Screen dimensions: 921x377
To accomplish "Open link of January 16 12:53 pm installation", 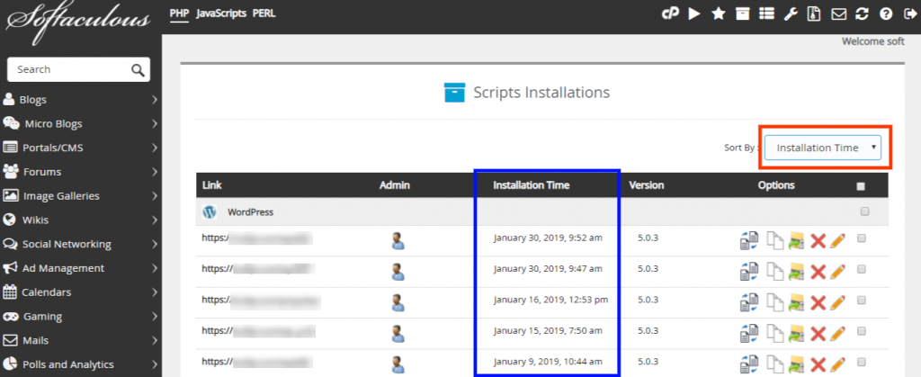I will click(x=261, y=300).
